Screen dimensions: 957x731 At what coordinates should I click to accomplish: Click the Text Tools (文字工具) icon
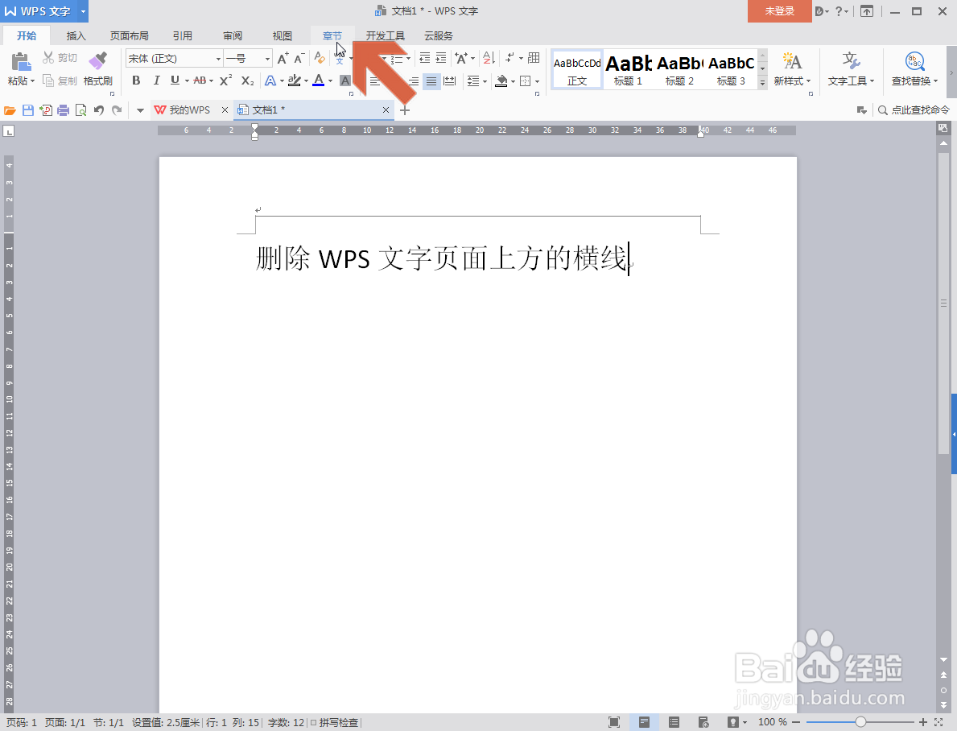tap(851, 61)
